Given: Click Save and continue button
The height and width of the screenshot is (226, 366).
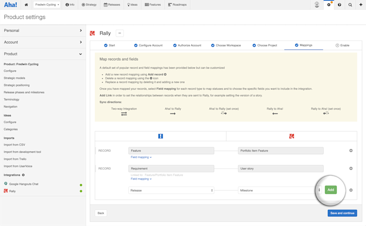Looking at the screenshot, I should (342, 213).
